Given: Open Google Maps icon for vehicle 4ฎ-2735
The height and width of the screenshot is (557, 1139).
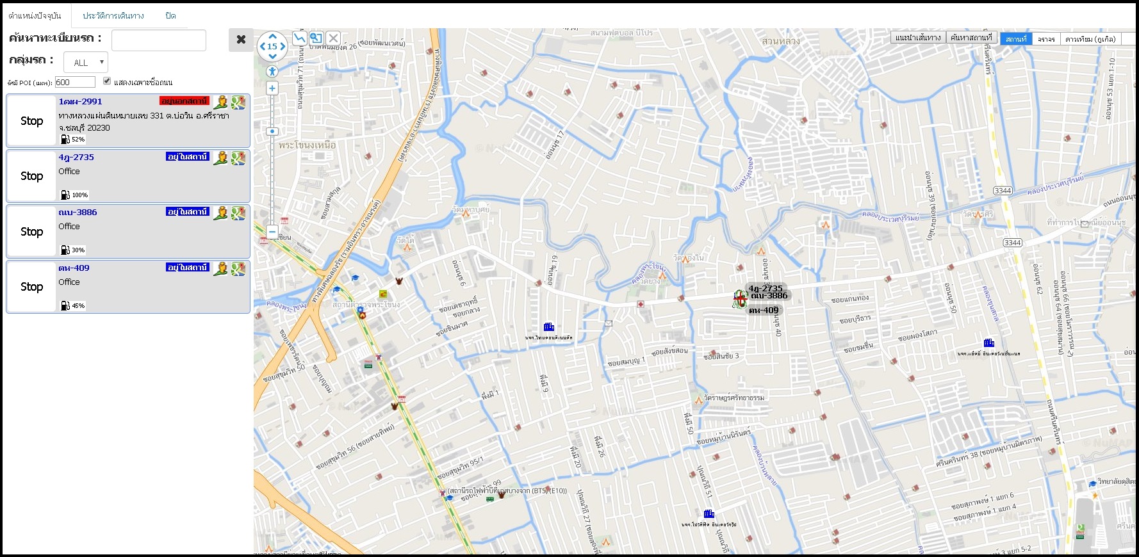Looking at the screenshot, I should pyautogui.click(x=238, y=158).
